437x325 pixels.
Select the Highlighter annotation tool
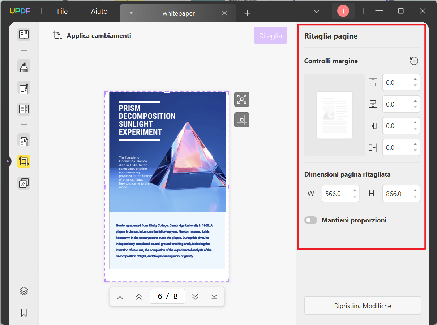coord(23,66)
